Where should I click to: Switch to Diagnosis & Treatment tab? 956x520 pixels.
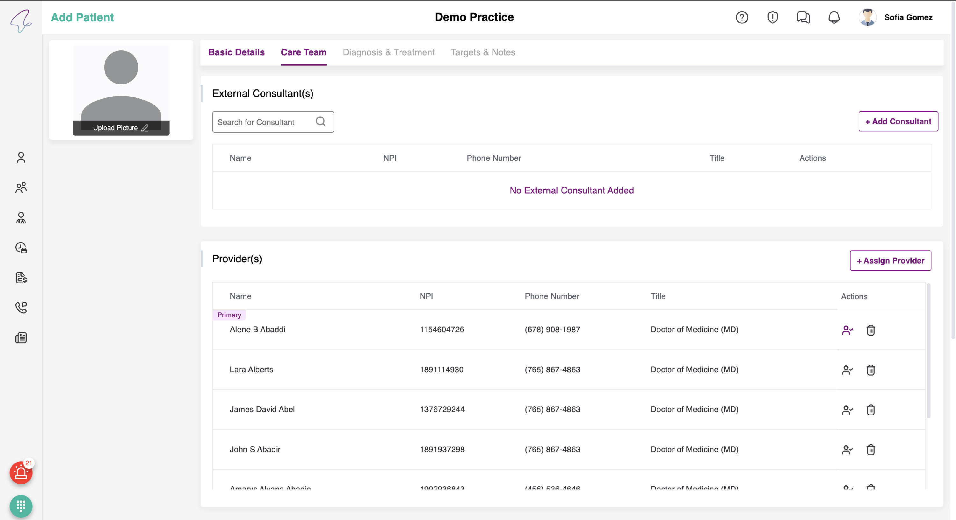(x=388, y=52)
